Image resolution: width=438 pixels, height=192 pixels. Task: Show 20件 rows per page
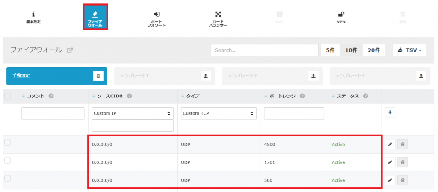(373, 50)
